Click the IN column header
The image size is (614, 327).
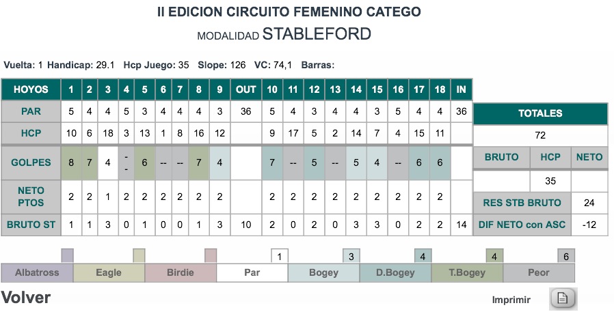coord(462,89)
